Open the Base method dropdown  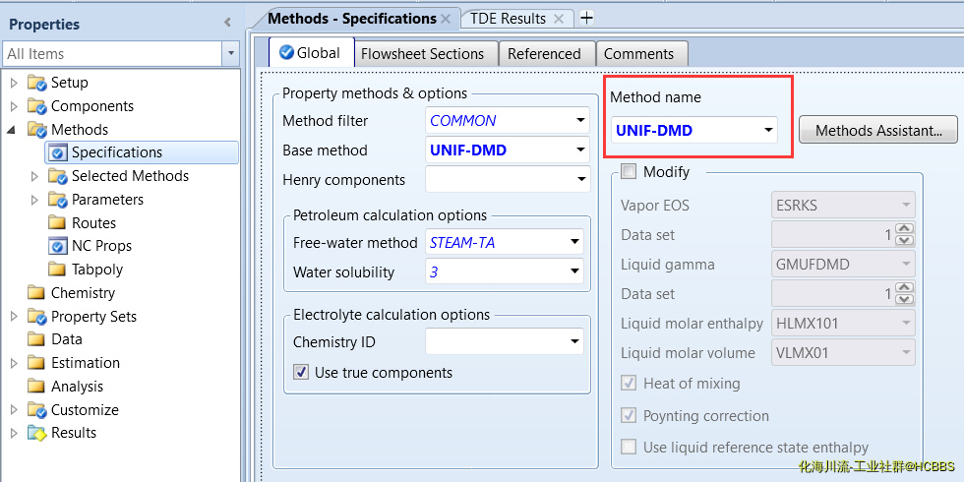[580, 151]
